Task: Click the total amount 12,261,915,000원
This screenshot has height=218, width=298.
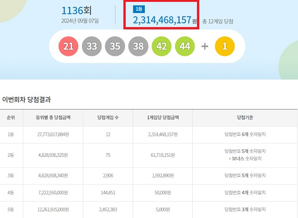Action: point(53,210)
